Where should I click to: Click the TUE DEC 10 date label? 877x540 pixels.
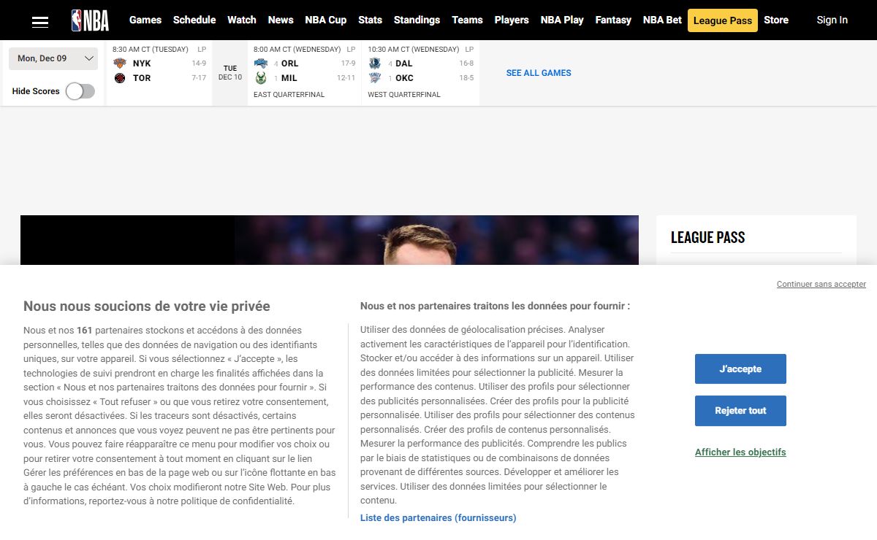tap(230, 73)
